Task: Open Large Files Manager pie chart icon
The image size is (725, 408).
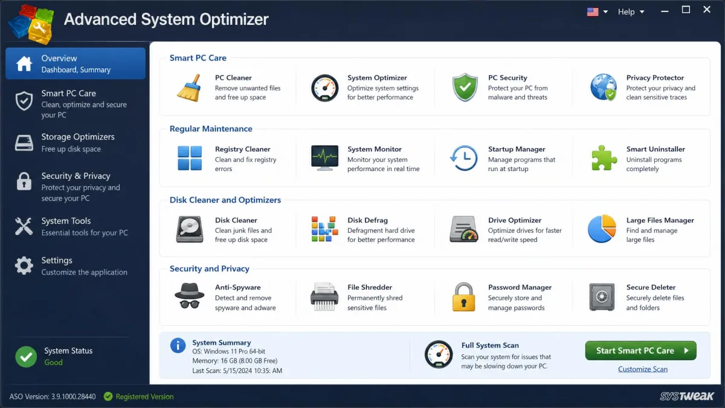Action: 602,229
